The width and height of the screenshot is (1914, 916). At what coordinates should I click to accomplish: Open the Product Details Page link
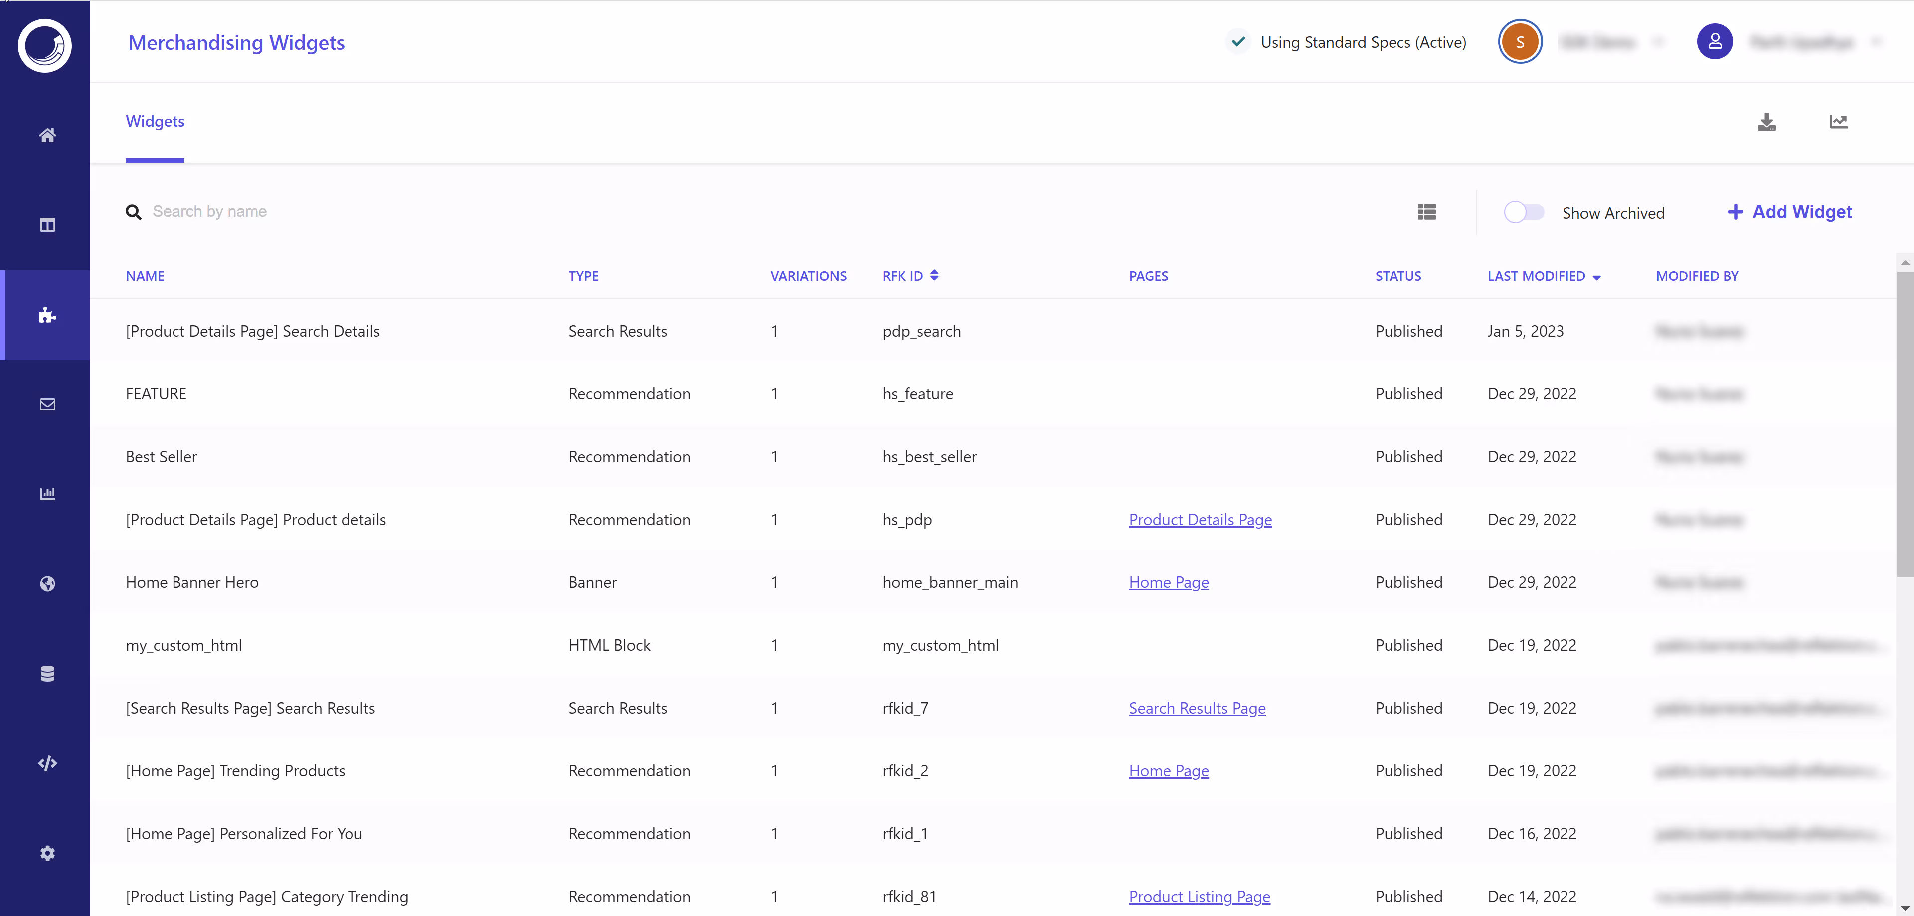[1200, 519]
